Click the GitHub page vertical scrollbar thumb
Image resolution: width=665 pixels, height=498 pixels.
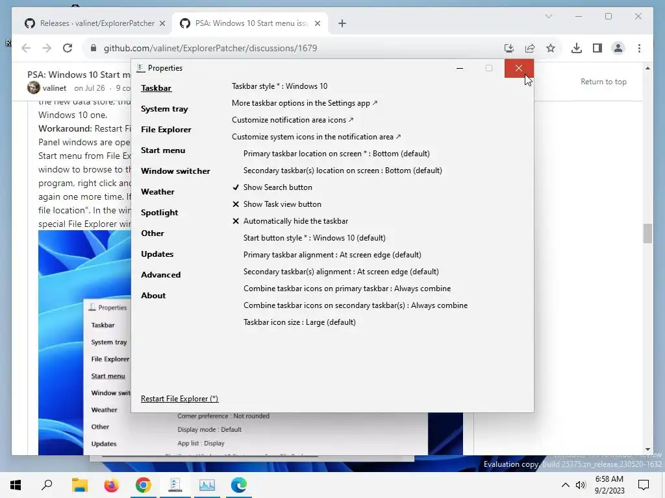pos(647,233)
